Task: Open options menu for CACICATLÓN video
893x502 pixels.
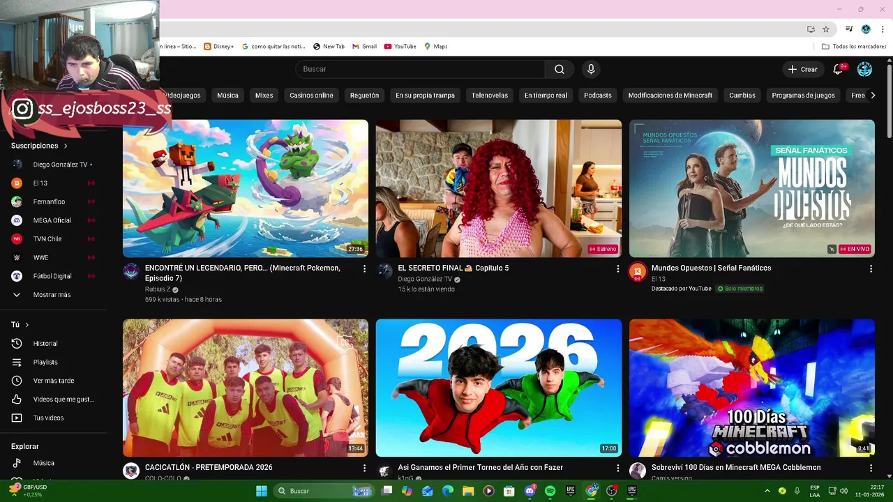Action: coord(364,468)
